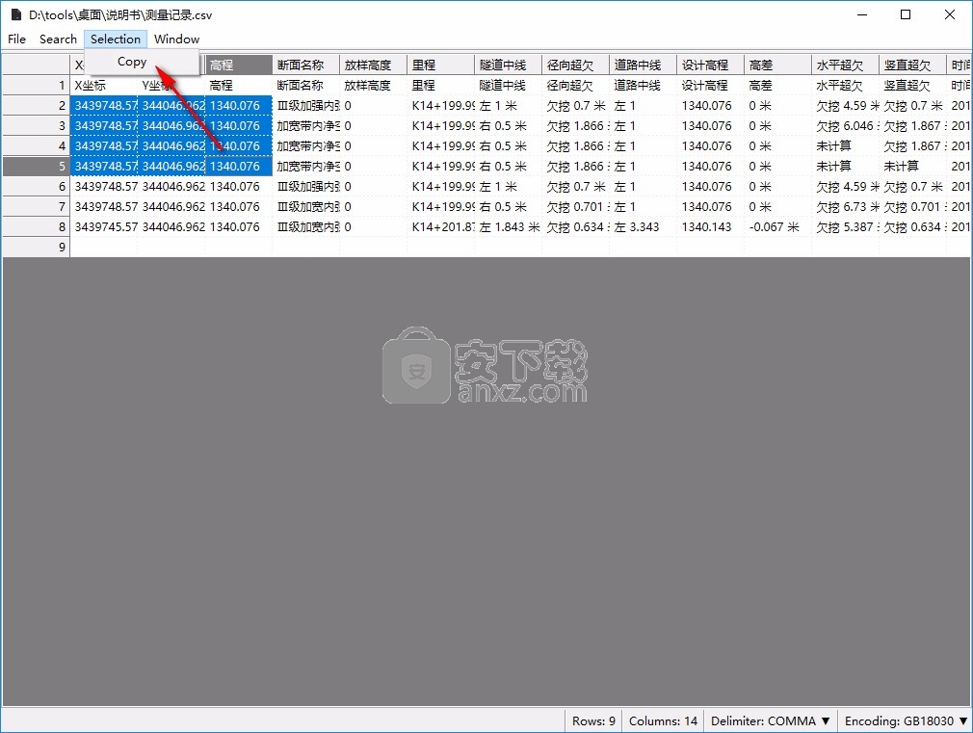This screenshot has height=733, width=973.
Task: Click Rows: 9 in status bar
Action: coord(593,720)
